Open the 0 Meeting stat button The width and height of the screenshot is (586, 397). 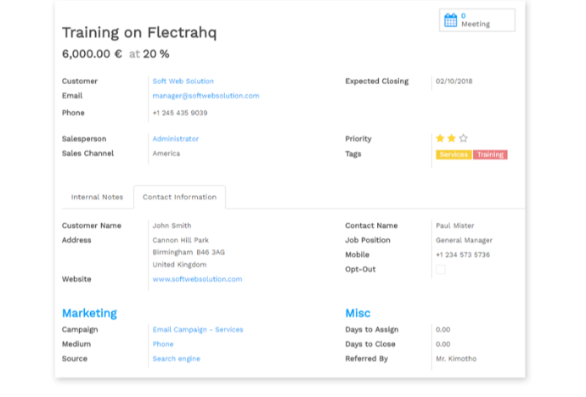(476, 20)
